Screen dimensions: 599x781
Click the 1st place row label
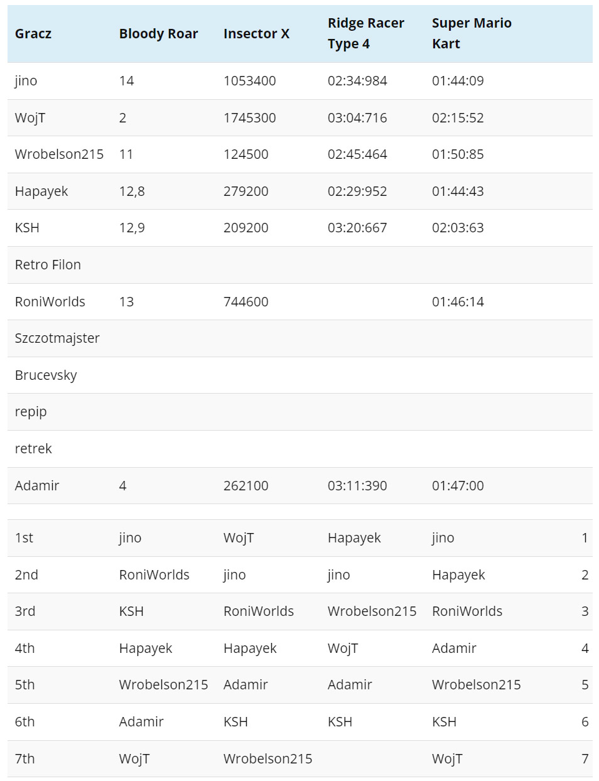click(24, 538)
